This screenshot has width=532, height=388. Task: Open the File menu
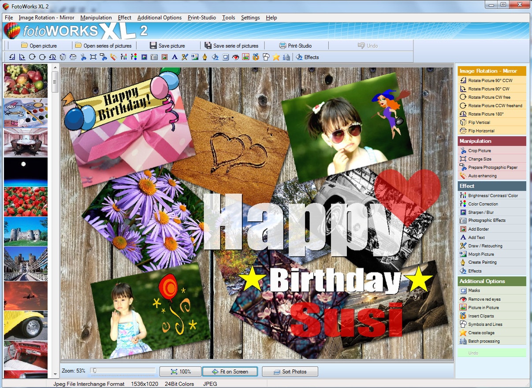point(9,18)
